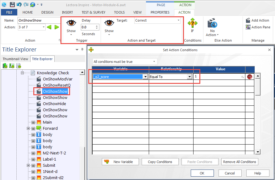275x180 pixels.
Task: Toggle checkbox beside Main object
Action: pyautogui.click(x=33, y=122)
